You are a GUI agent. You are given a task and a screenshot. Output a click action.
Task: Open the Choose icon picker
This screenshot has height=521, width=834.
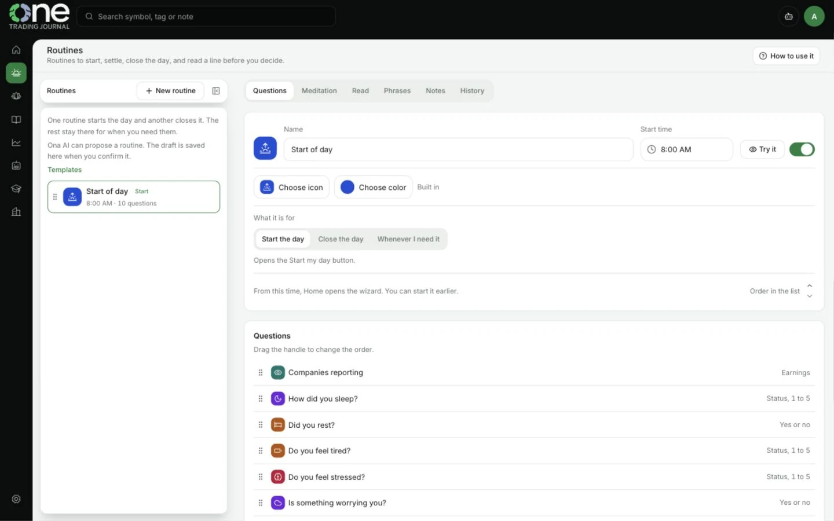(291, 187)
